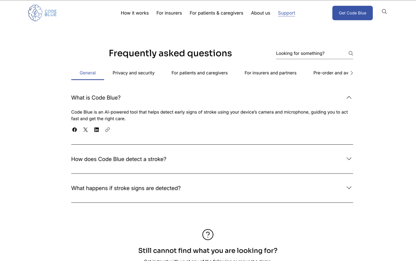Switch to Privacy and security tab
The width and height of the screenshot is (416, 261).
tap(133, 73)
